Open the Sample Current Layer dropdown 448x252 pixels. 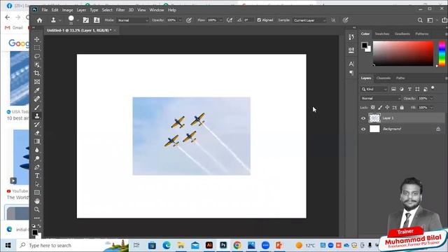point(309,20)
